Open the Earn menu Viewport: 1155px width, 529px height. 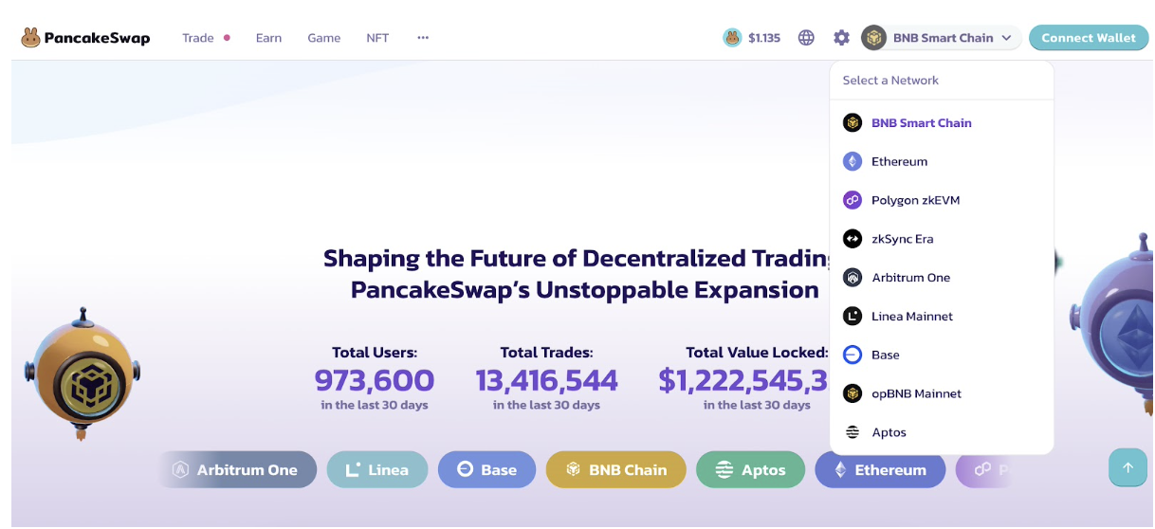pos(268,38)
